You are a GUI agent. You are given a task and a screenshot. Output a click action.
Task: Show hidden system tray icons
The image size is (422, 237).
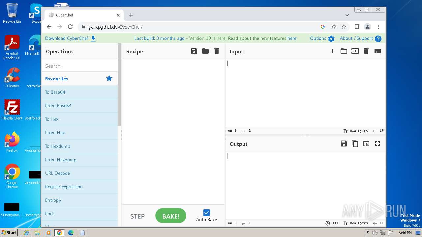(x=368, y=232)
